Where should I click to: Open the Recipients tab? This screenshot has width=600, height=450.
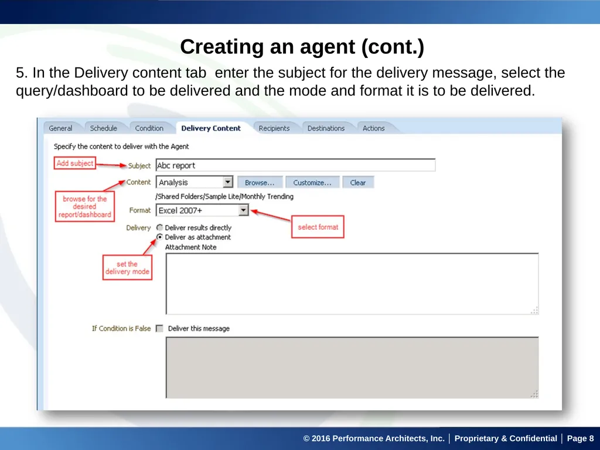point(274,128)
